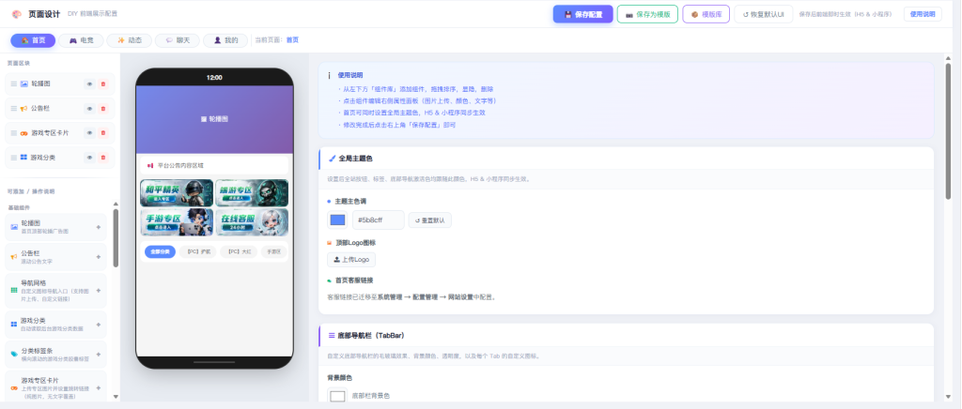
Task: Select the 平台公告内容区域 notice bar in preview
Action: [214, 165]
